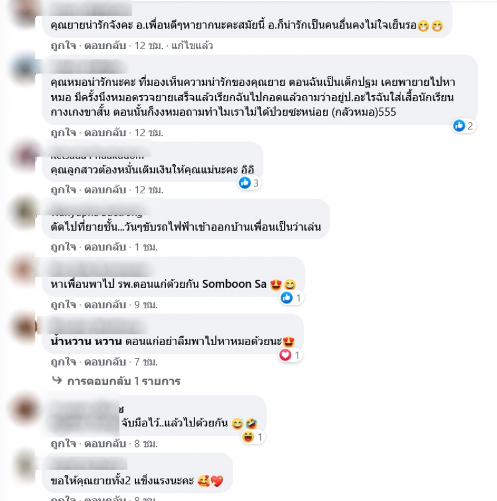Click the like reaction icon showing 2
Image resolution: width=497 pixels, height=501 pixels.
coord(459,126)
